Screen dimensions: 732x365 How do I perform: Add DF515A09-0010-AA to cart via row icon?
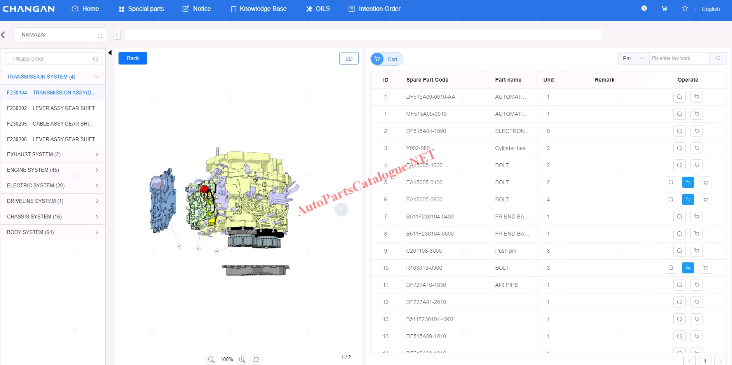click(x=697, y=97)
